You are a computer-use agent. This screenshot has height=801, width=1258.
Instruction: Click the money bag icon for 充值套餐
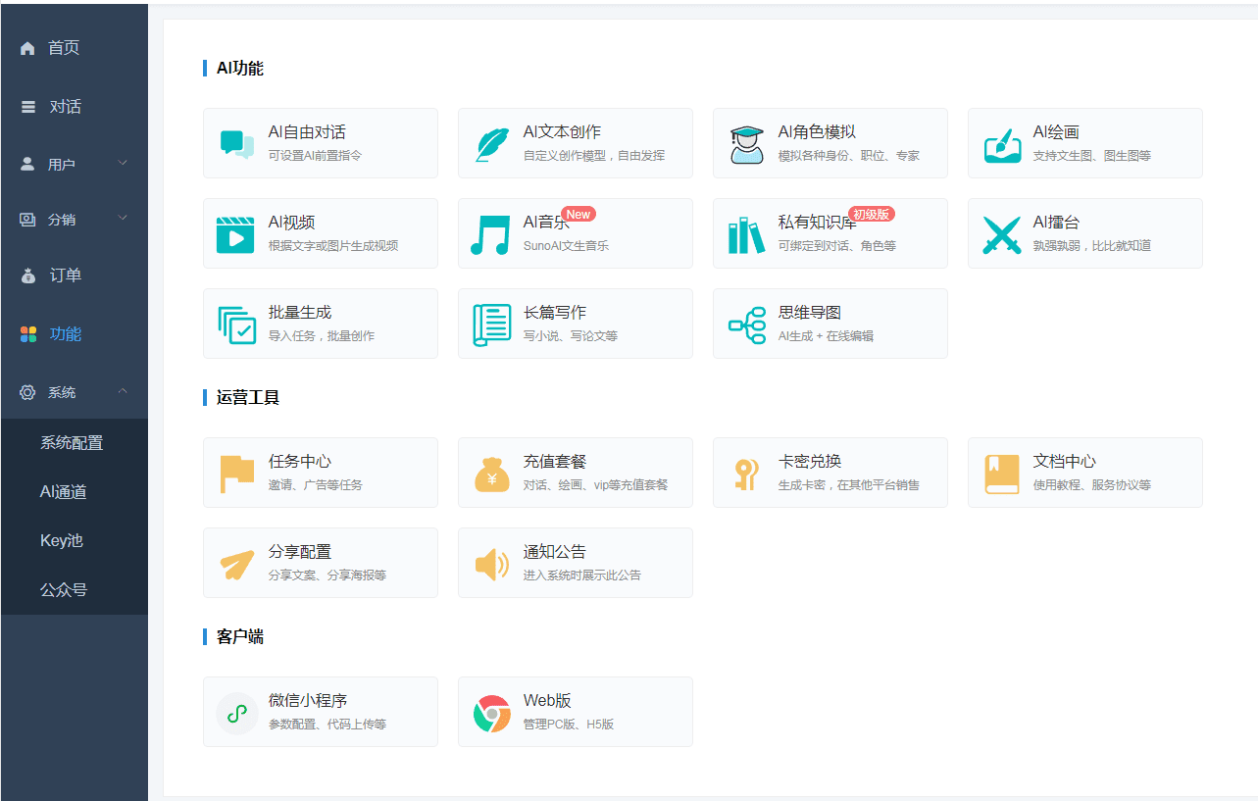pos(491,475)
